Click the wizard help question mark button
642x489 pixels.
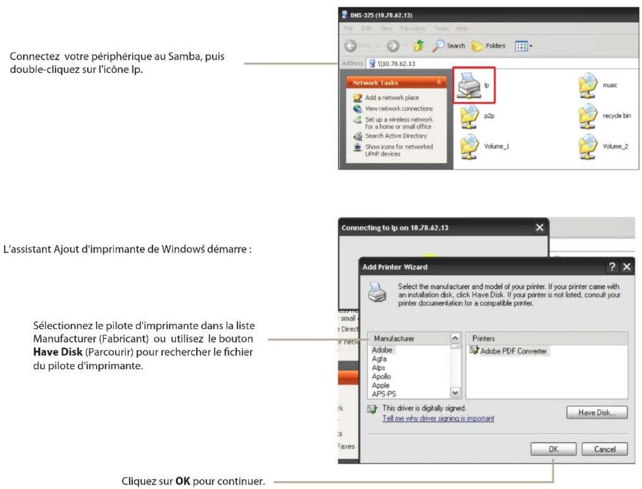tap(612, 267)
